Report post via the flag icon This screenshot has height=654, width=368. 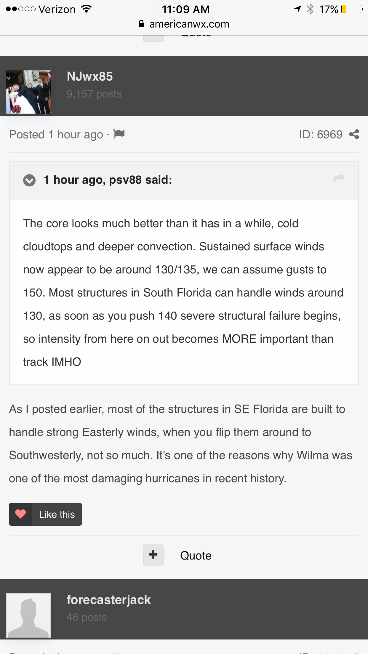(119, 134)
